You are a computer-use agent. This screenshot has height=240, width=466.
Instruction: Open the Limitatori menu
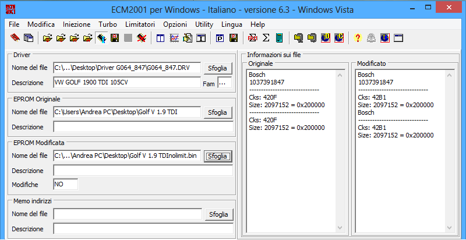pyautogui.click(x=140, y=24)
